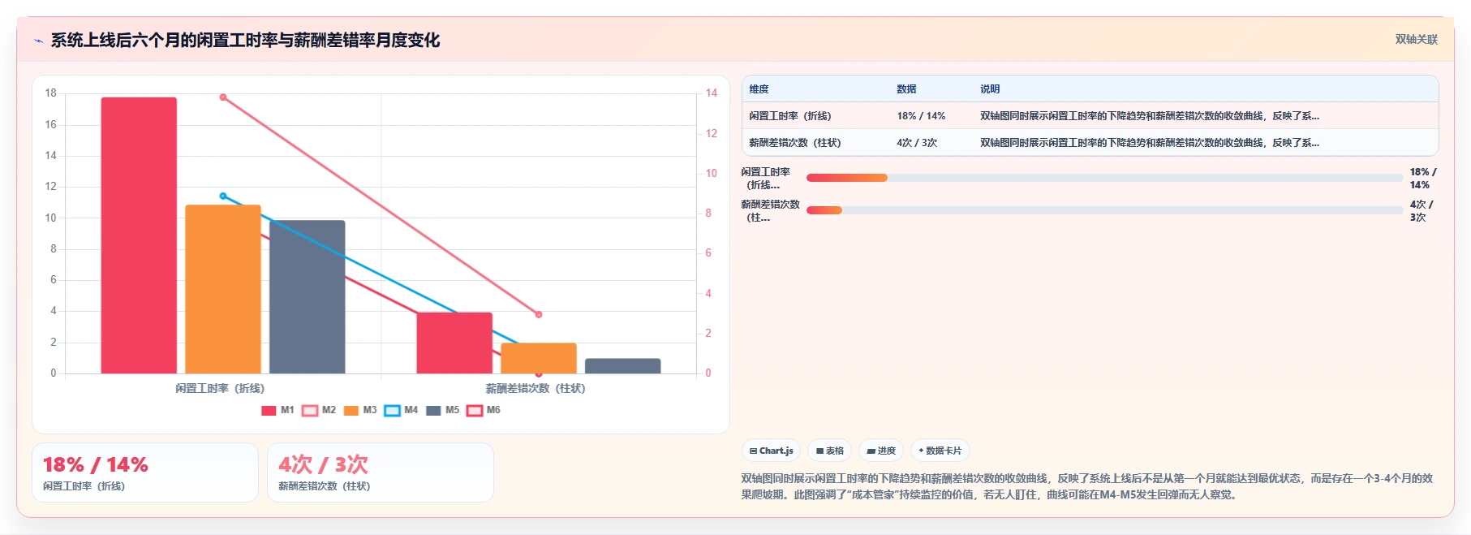Click the title icon beside 系统上线后
The image size is (1471, 535).
pos(38,41)
